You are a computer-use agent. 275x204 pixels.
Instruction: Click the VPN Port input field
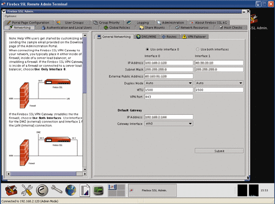(169, 96)
